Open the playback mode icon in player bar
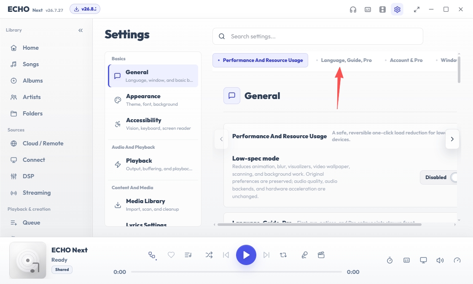 click(x=152, y=255)
